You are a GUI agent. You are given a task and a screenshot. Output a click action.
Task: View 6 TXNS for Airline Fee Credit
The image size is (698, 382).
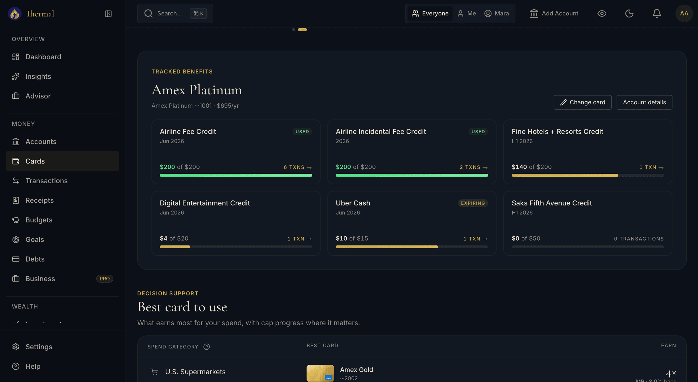pos(298,167)
